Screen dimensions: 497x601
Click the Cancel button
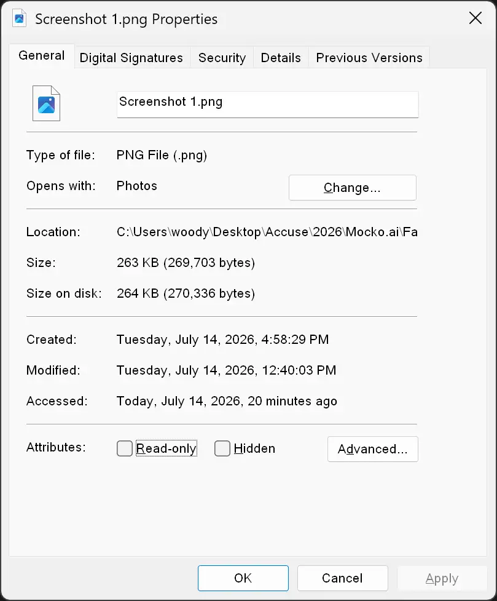[342, 578]
